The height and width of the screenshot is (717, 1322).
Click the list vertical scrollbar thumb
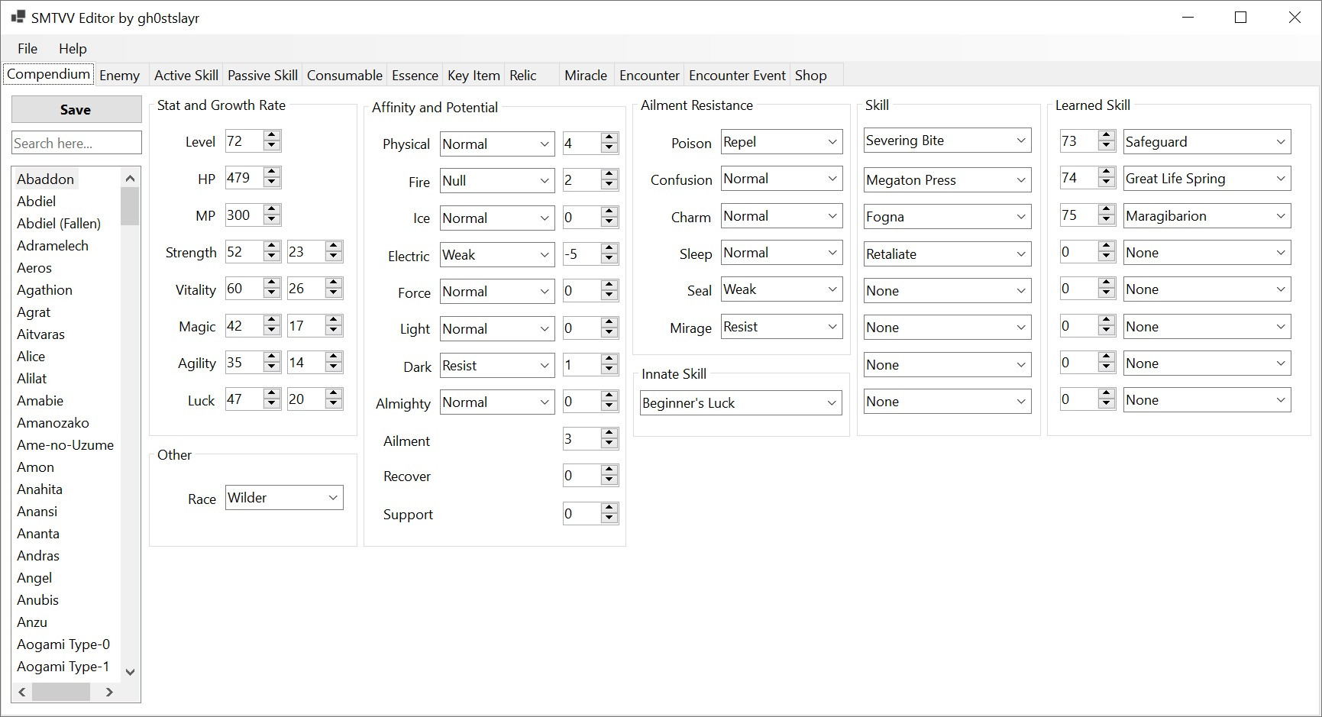pos(130,206)
